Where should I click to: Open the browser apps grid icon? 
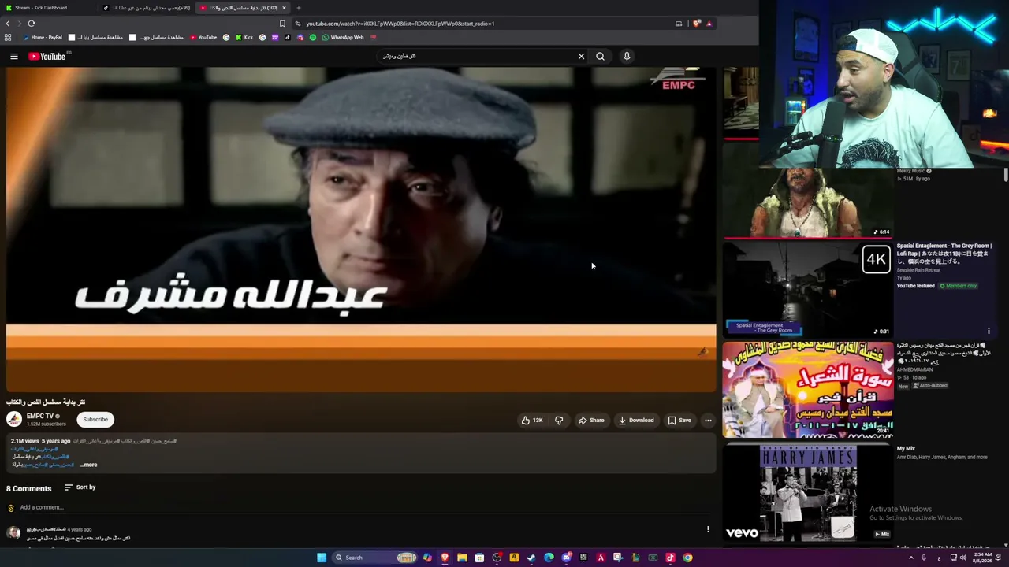point(8,37)
